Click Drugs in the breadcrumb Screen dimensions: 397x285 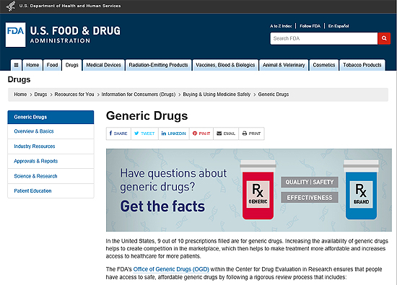40,94
